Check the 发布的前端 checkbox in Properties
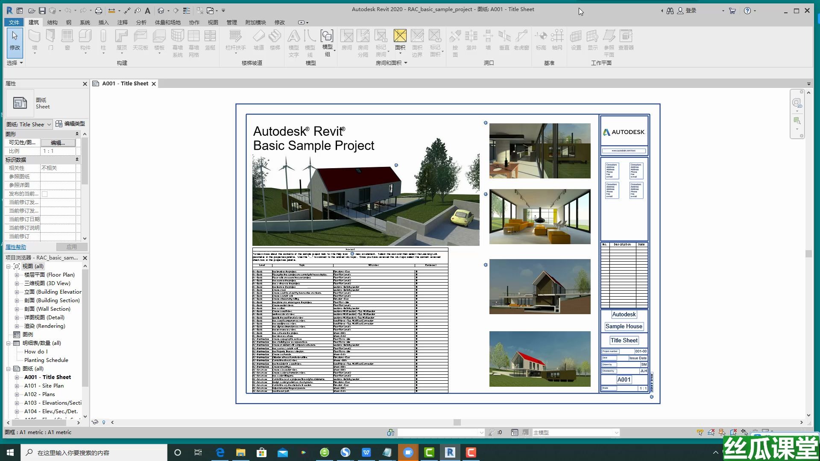 45,193
